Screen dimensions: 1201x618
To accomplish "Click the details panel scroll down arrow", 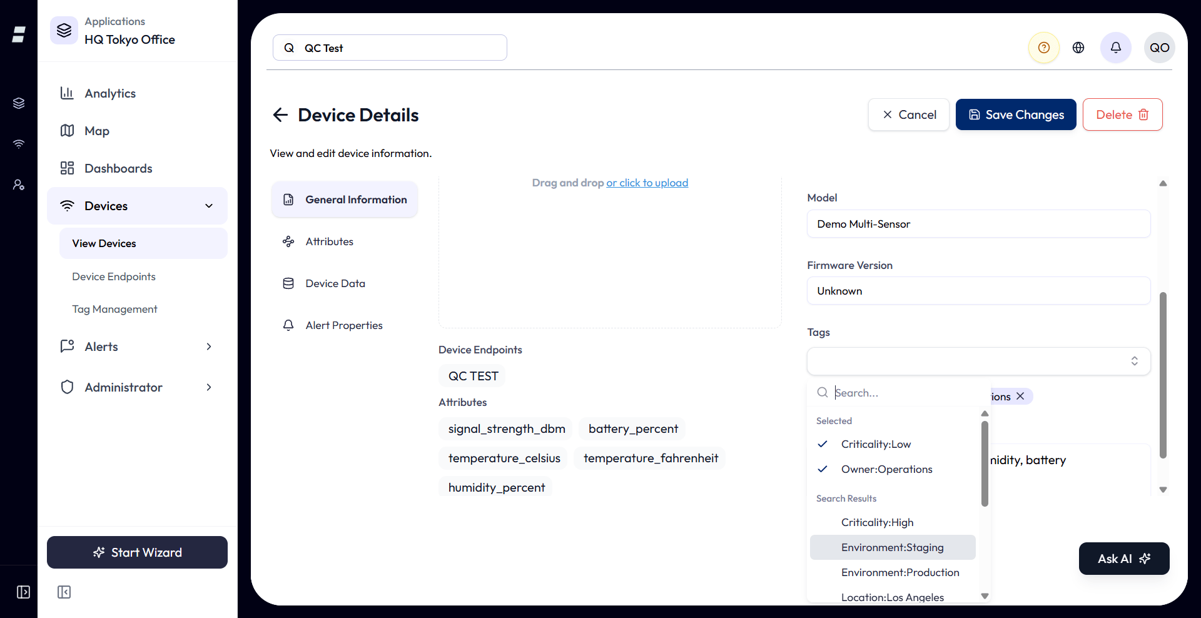I will click(1163, 490).
